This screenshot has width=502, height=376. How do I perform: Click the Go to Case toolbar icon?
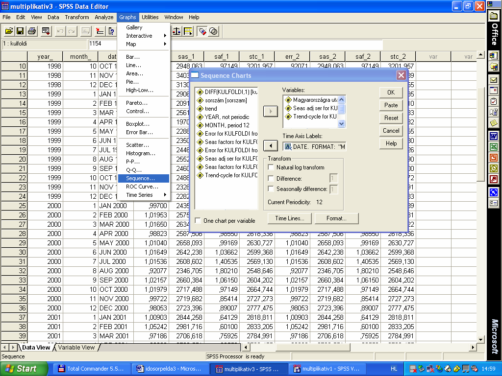click(x=100, y=31)
